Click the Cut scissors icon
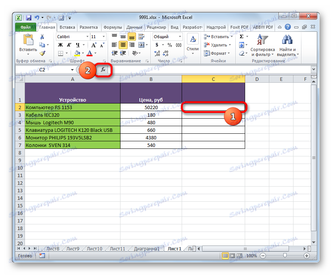 click(42, 37)
